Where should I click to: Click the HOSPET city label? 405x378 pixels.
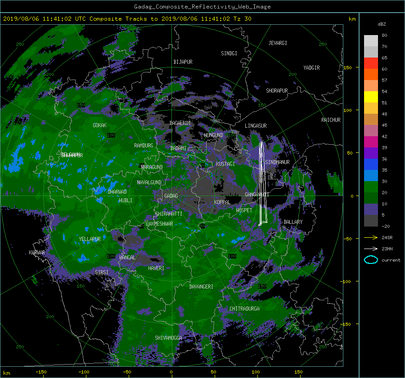tap(244, 210)
